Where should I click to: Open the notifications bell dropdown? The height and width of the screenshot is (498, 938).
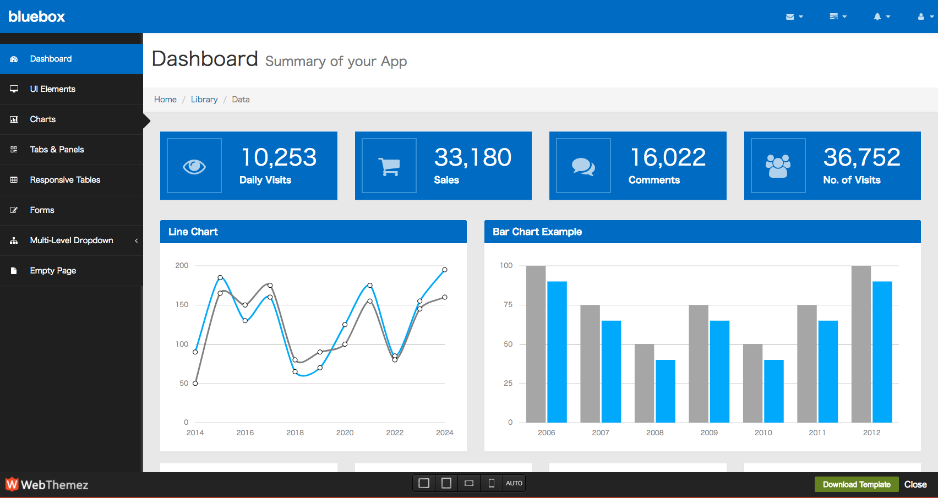click(881, 17)
